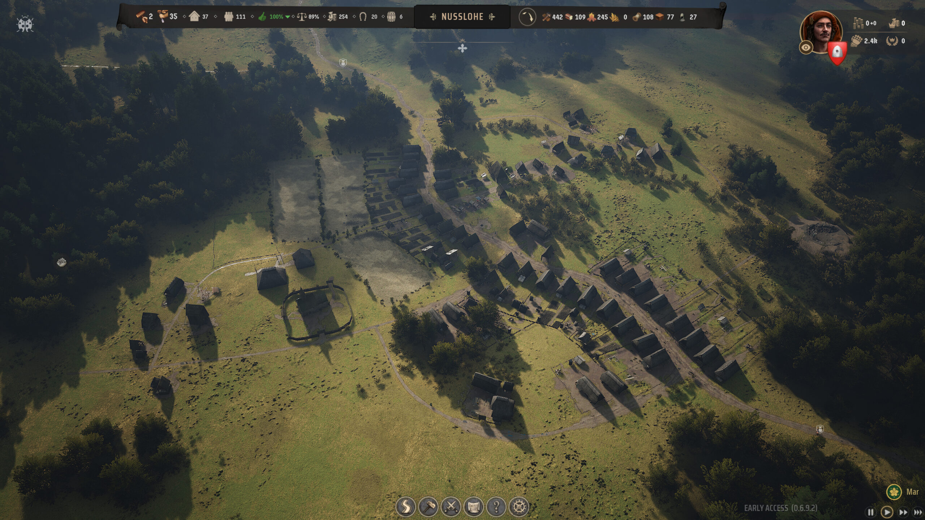Click the Mar season flower indicator
This screenshot has height=520, width=925.
point(894,492)
